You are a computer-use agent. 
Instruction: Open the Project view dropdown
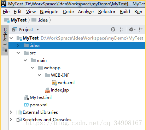(x=37, y=30)
